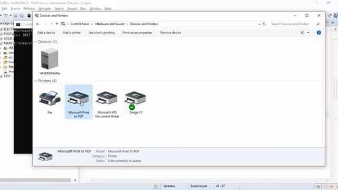This screenshot has width=338, height=190.
Task: Click See what's printing
Action: (101, 33)
